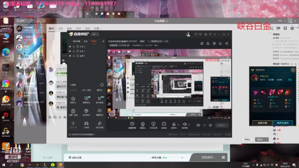Toggle visibility of the 文本 2 source
The height and width of the screenshot is (168, 299).
70,46
